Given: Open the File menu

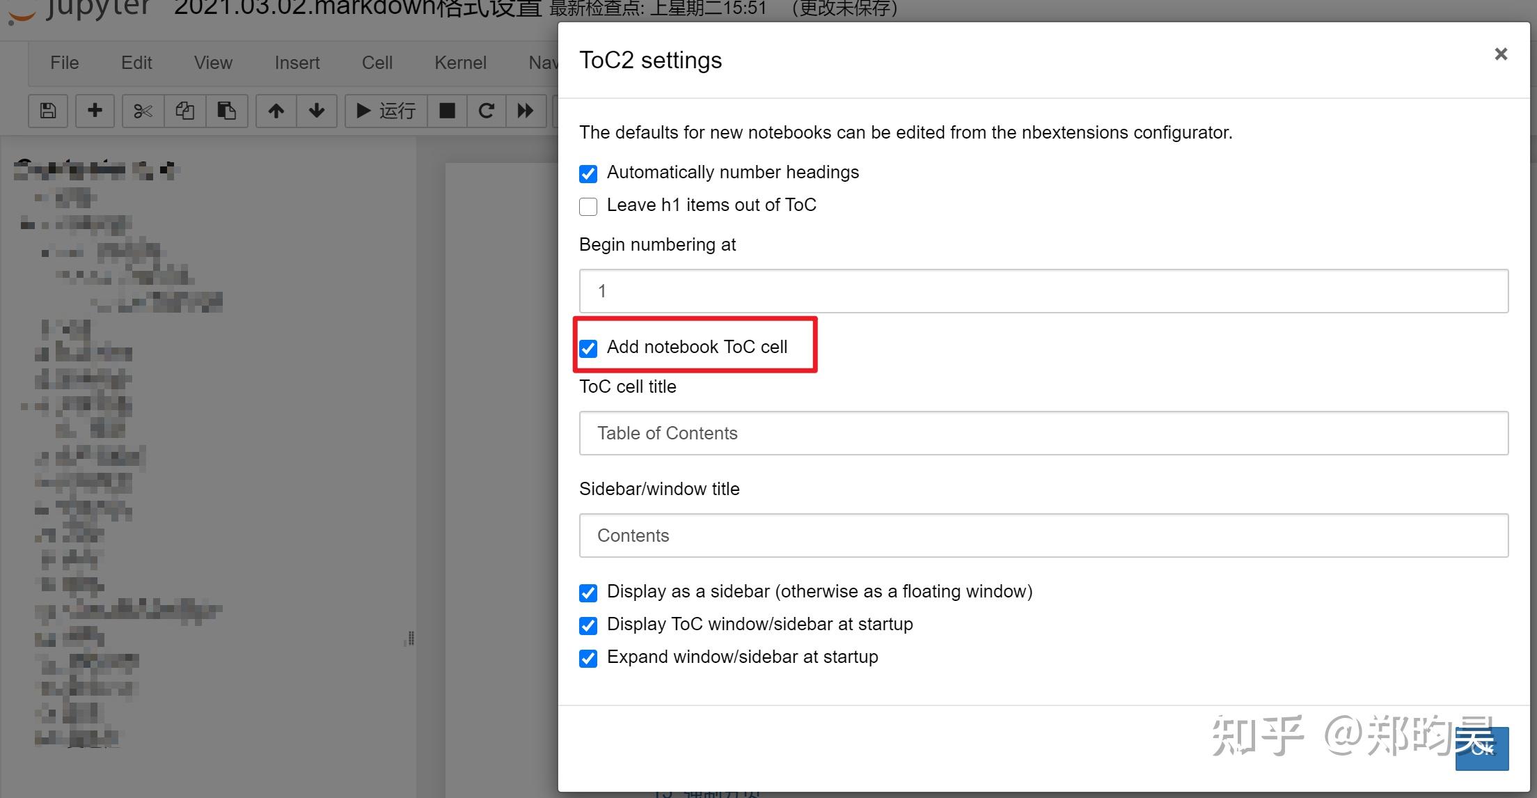Looking at the screenshot, I should coord(64,63).
